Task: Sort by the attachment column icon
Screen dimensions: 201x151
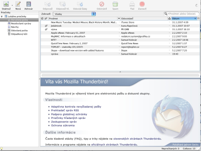Action: (46, 18)
